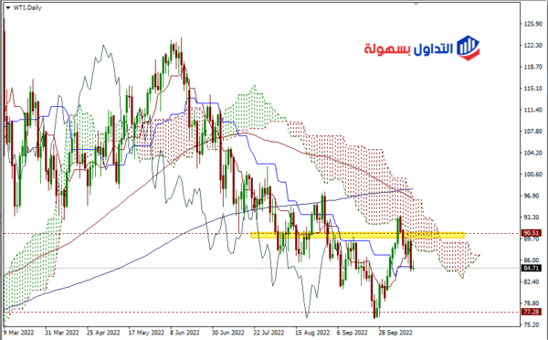Click the chart shift triangle marker at top
Image resolution: width=548 pixels, height=340 pixels.
pos(416,5)
